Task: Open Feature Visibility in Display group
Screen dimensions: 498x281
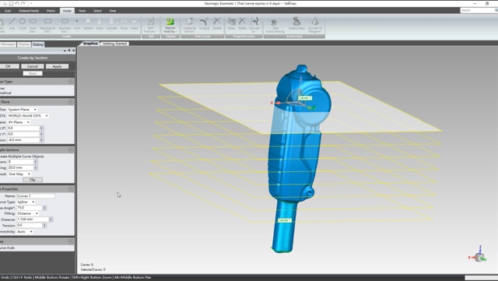Action: (x=170, y=25)
